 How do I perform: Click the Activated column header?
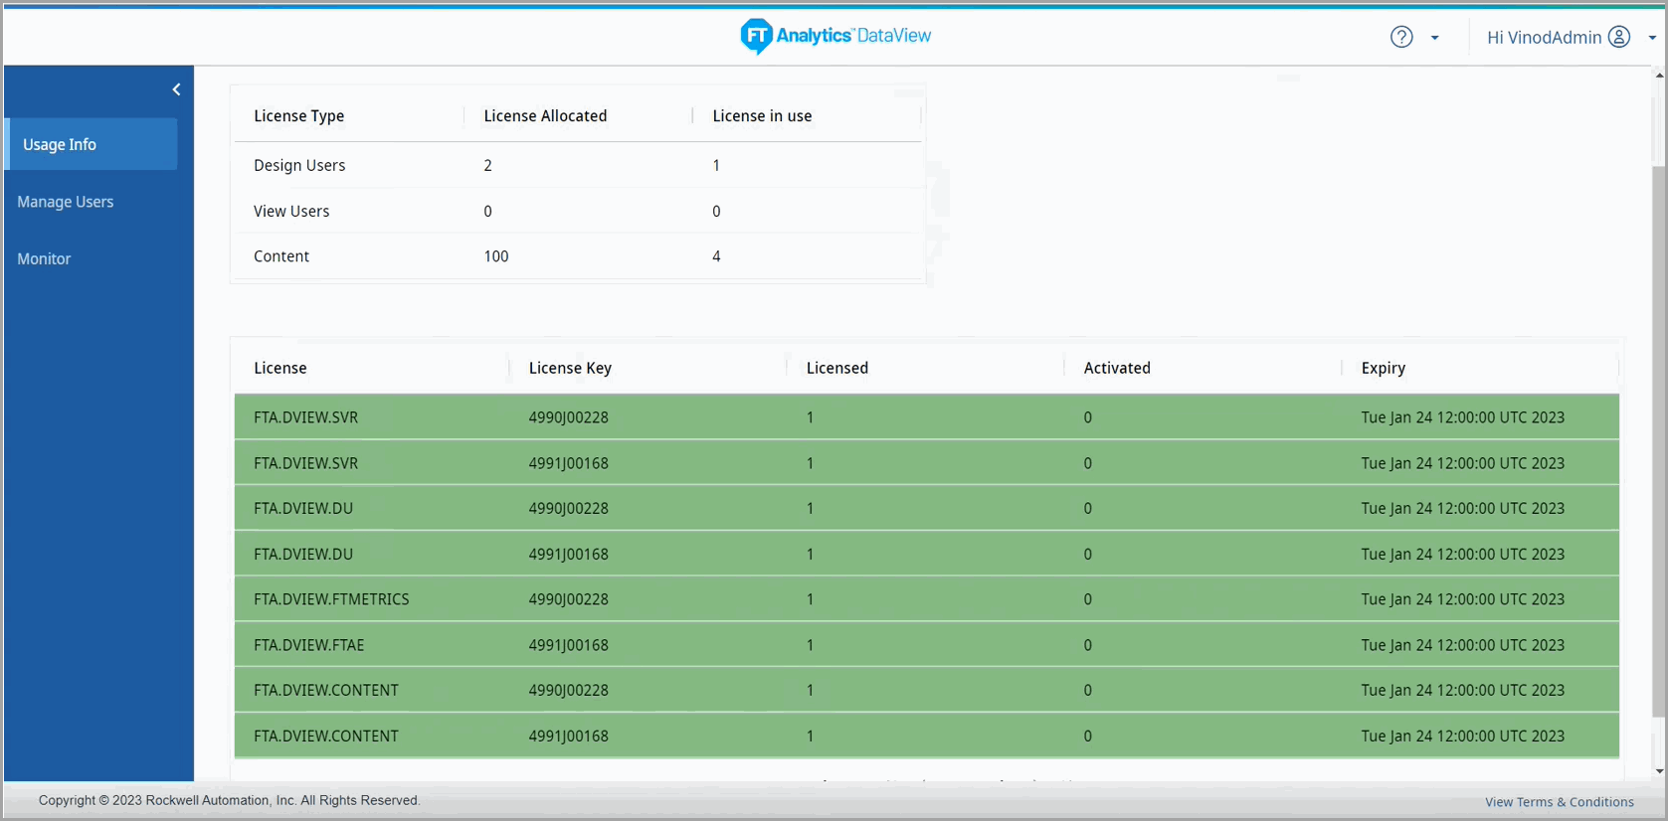[1117, 368]
